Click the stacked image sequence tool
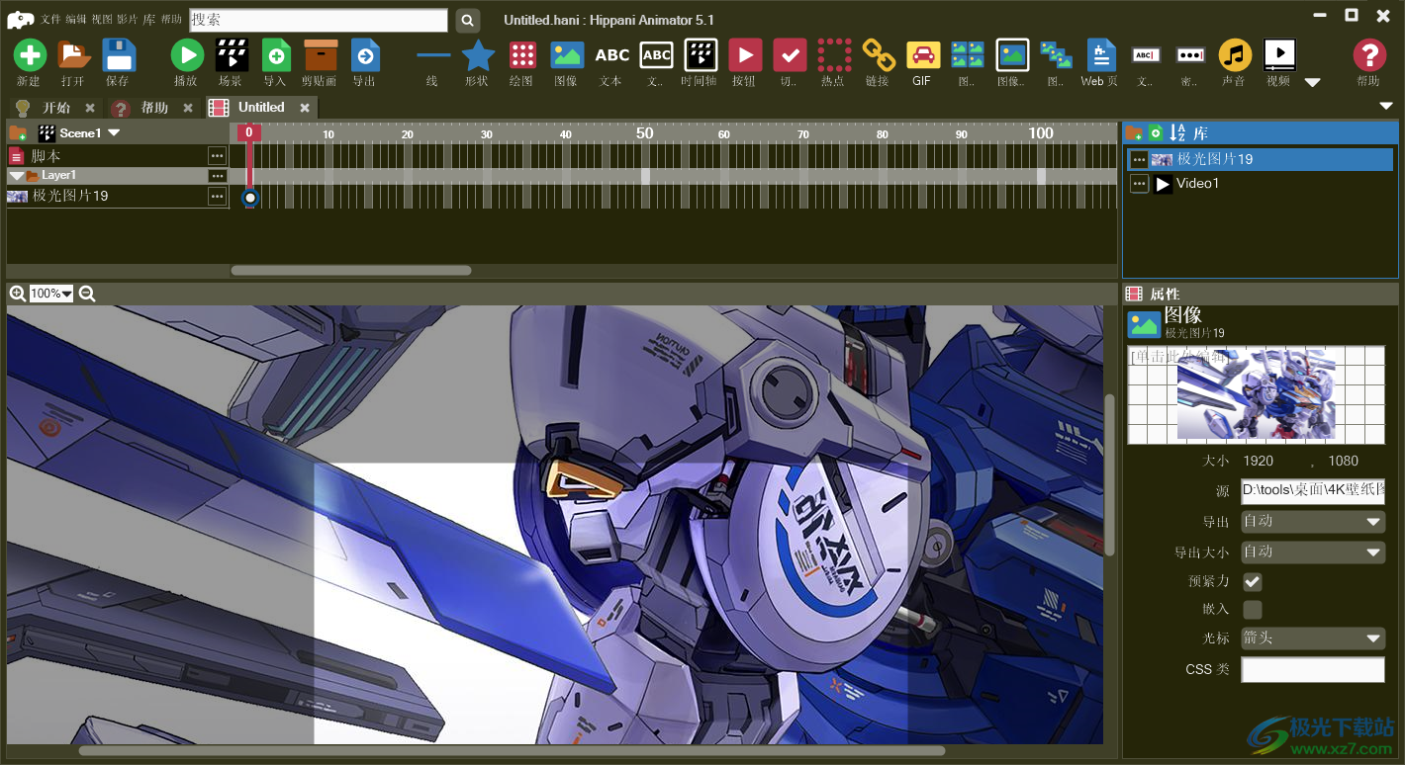The height and width of the screenshot is (765, 1405). coord(1057,55)
